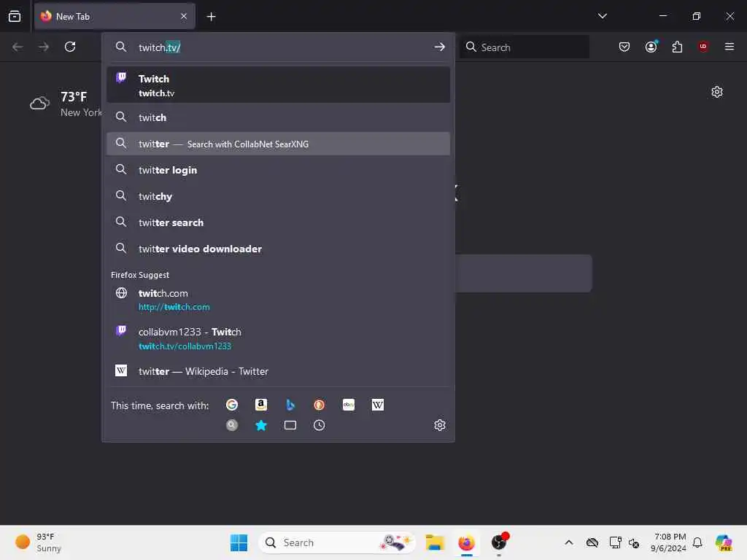Click the address bar text twitch.tv/
The image size is (747, 560).
(160, 47)
